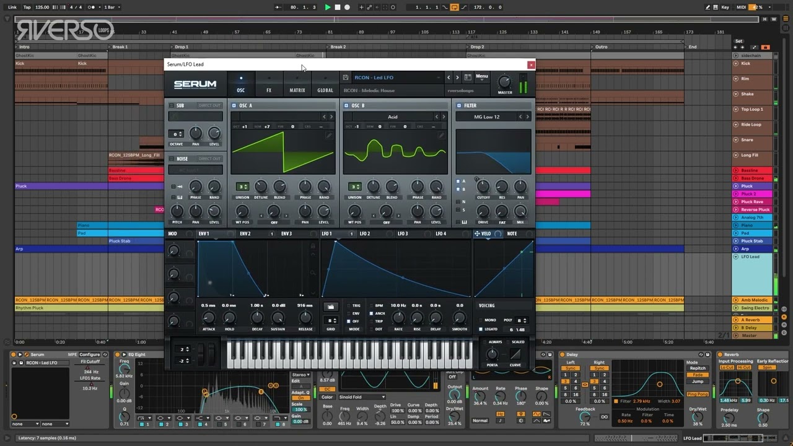Viewport: 793px width, 446px height.
Task: Click the envelope lock icon
Action: coord(313,247)
